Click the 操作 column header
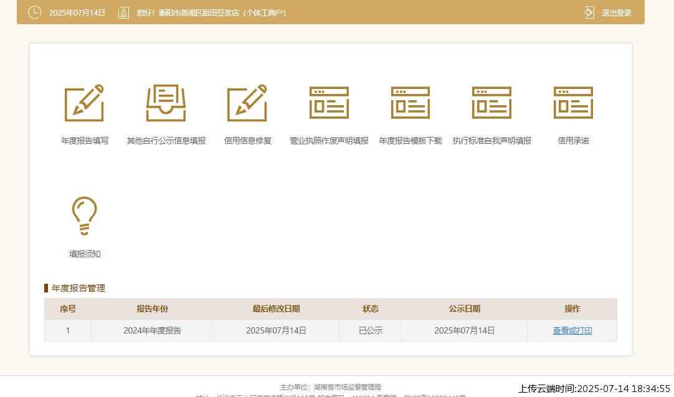This screenshot has height=397, width=674. [x=572, y=309]
